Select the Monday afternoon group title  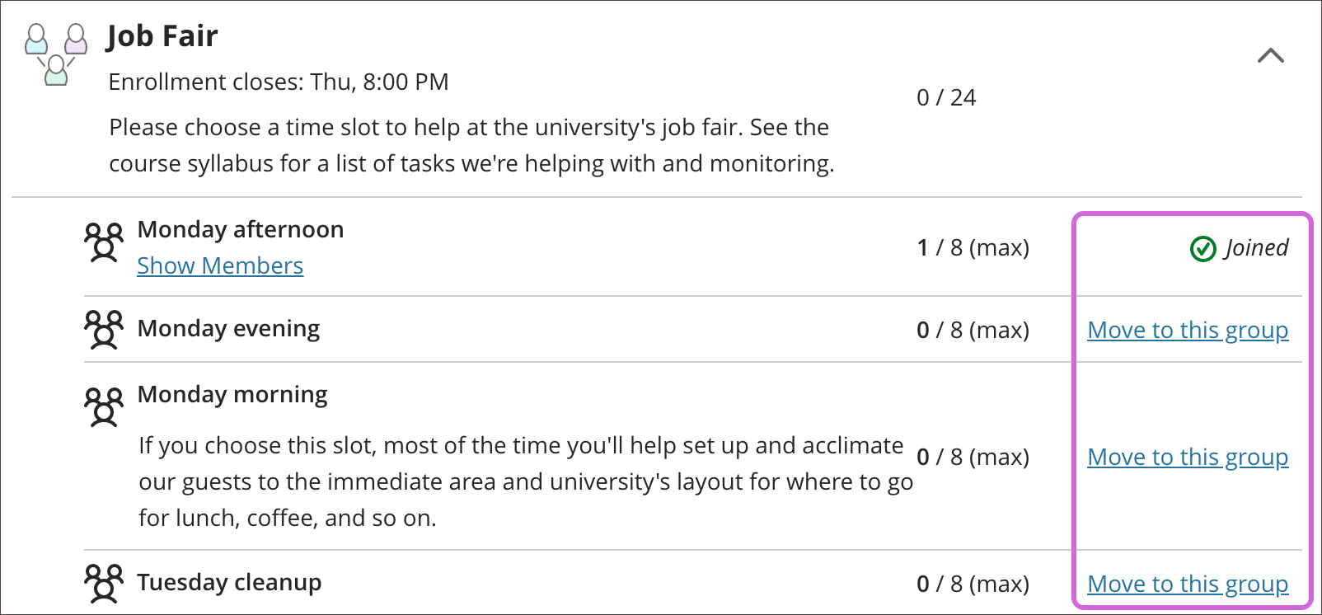[241, 230]
